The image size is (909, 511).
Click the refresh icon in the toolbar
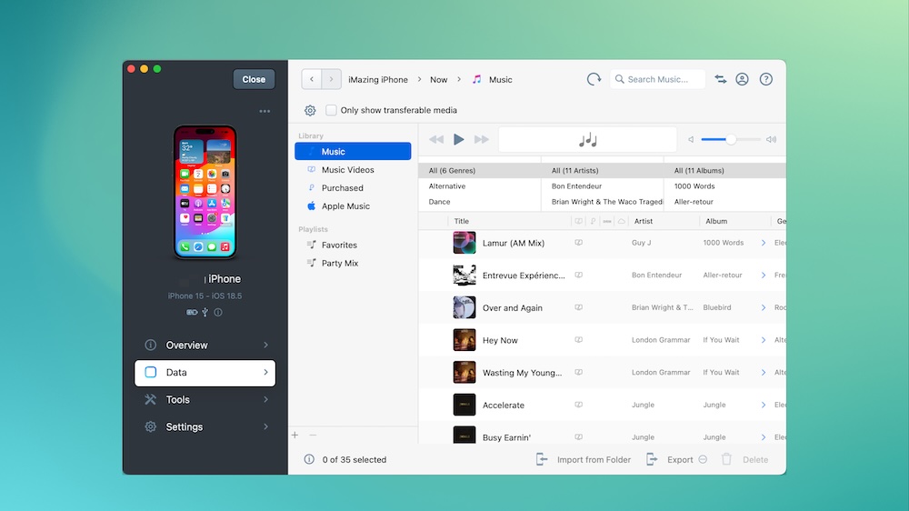(x=594, y=79)
